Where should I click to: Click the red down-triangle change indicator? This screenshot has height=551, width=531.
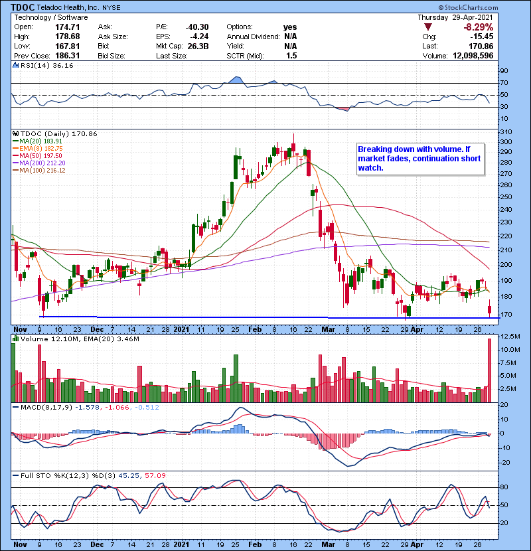click(427, 27)
